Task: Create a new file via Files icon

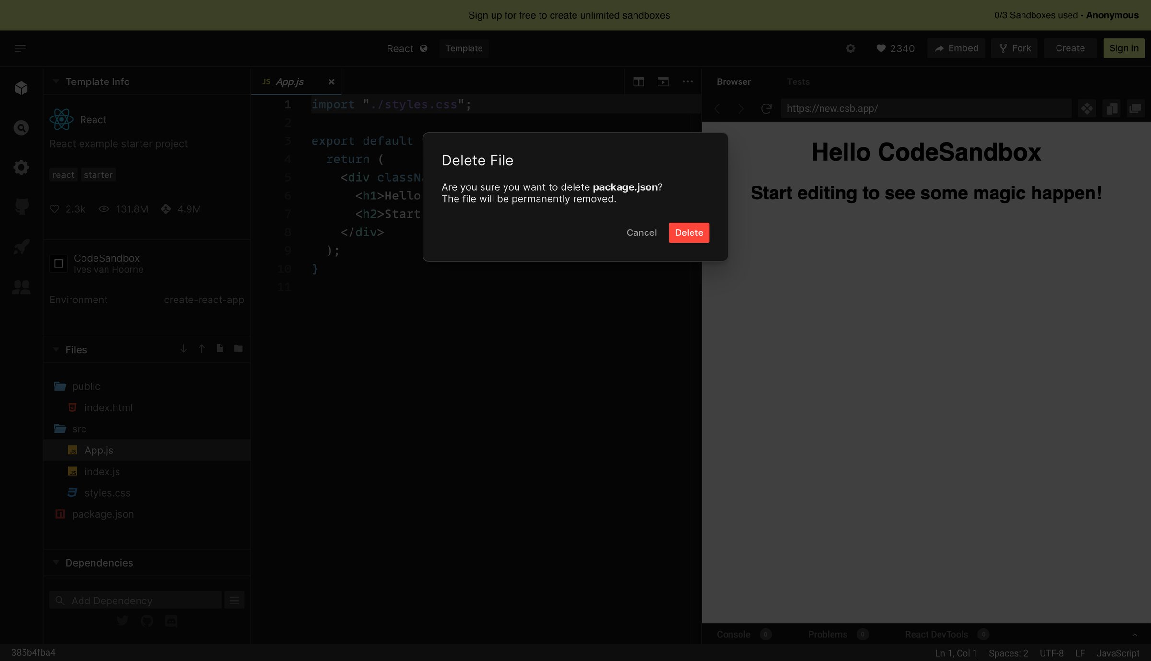Action: click(220, 348)
